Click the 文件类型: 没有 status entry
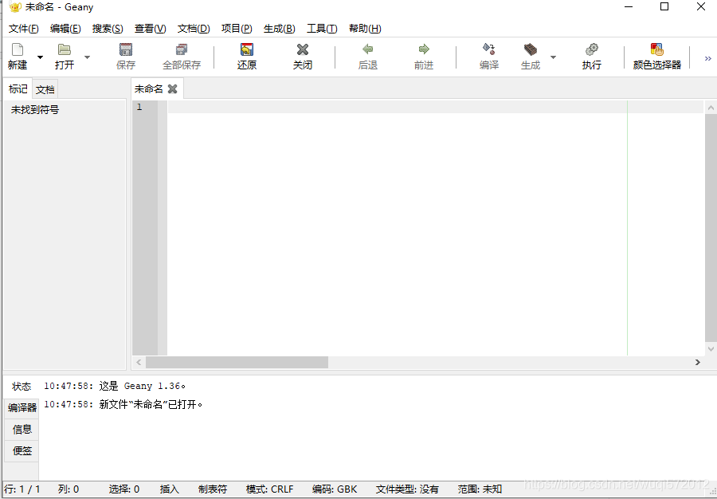 [x=407, y=489]
